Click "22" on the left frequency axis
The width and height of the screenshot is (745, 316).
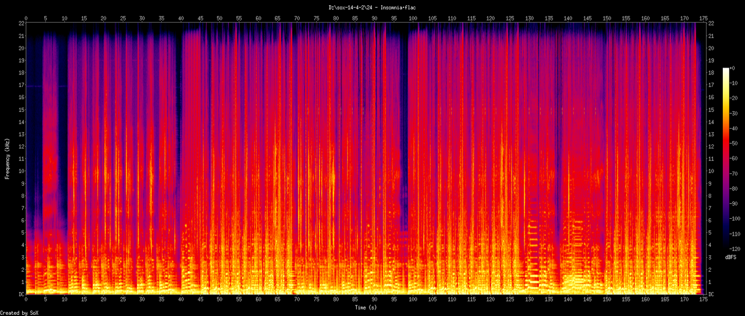(x=21, y=23)
